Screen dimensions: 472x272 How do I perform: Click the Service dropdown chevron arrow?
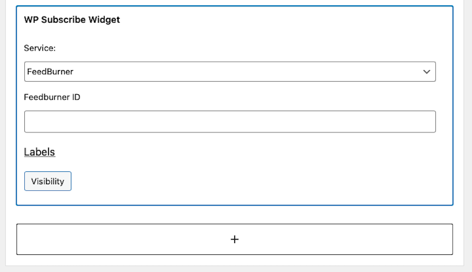click(427, 72)
